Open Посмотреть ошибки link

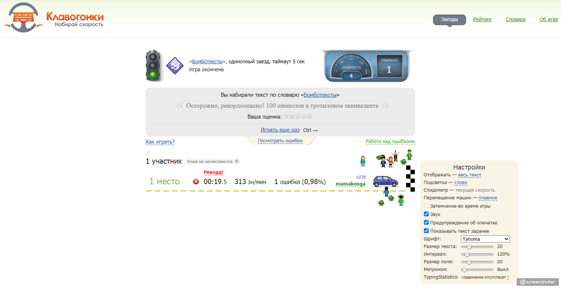280,140
